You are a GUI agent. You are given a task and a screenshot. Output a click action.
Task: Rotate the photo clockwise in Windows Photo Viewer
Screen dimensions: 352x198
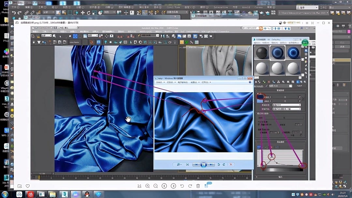tap(224, 164)
